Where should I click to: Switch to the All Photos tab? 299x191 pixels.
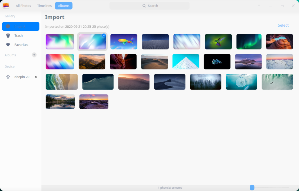point(23,6)
